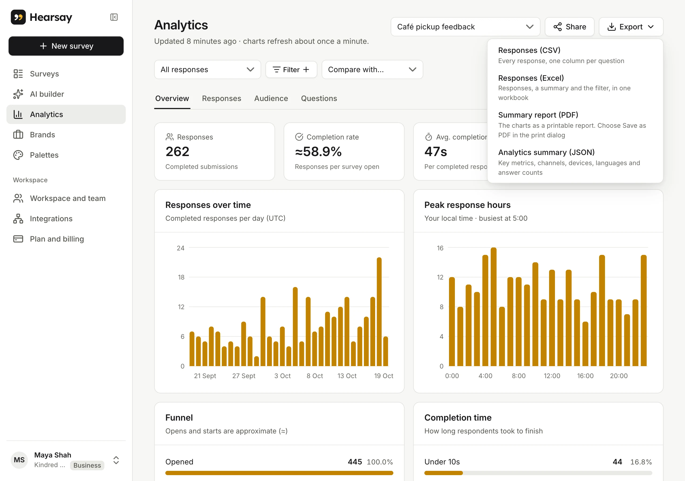Viewport: 685px width, 481px height.
Task: Click the Opened funnel progress bar
Action: 279,473
